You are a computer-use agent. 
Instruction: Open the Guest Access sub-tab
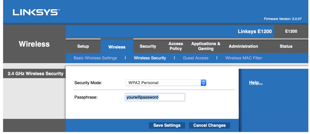point(195,58)
